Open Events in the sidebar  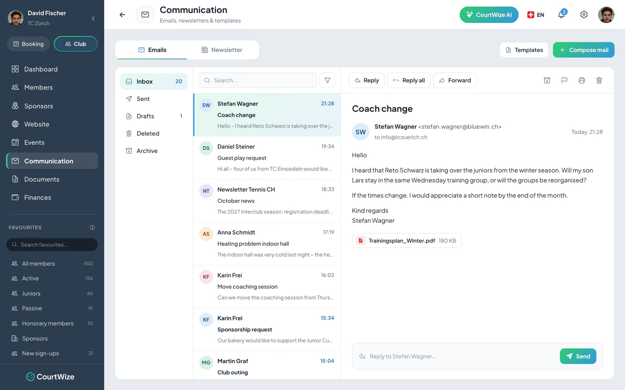[x=52, y=143]
